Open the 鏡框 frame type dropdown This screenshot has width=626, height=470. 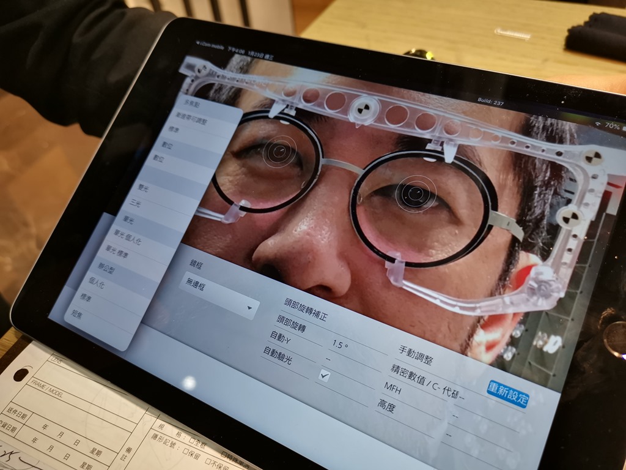(x=219, y=295)
